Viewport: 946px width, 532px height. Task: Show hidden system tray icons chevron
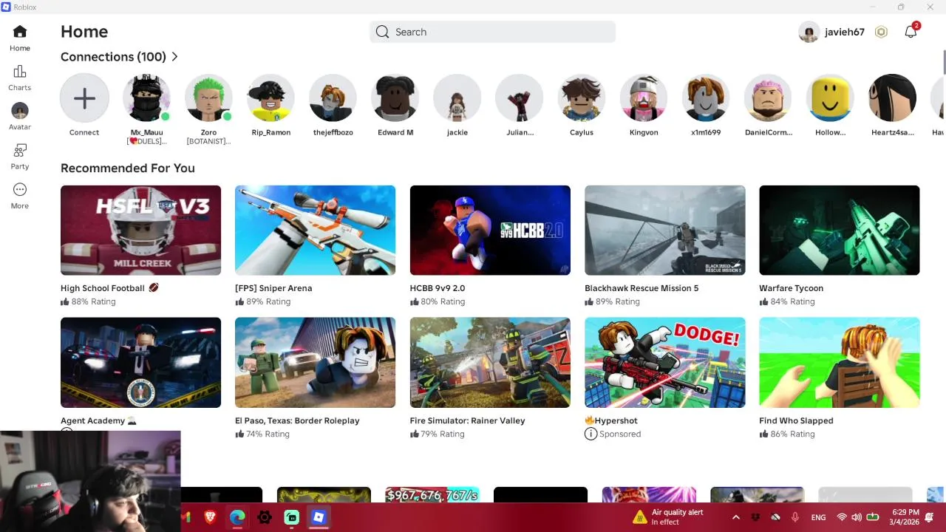(735, 517)
